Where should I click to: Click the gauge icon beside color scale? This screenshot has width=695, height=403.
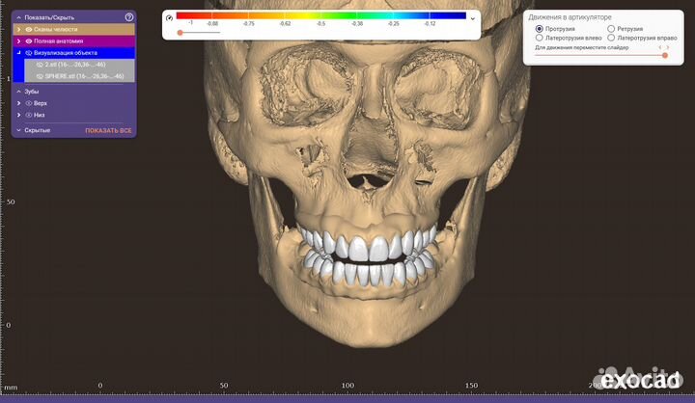169,17
